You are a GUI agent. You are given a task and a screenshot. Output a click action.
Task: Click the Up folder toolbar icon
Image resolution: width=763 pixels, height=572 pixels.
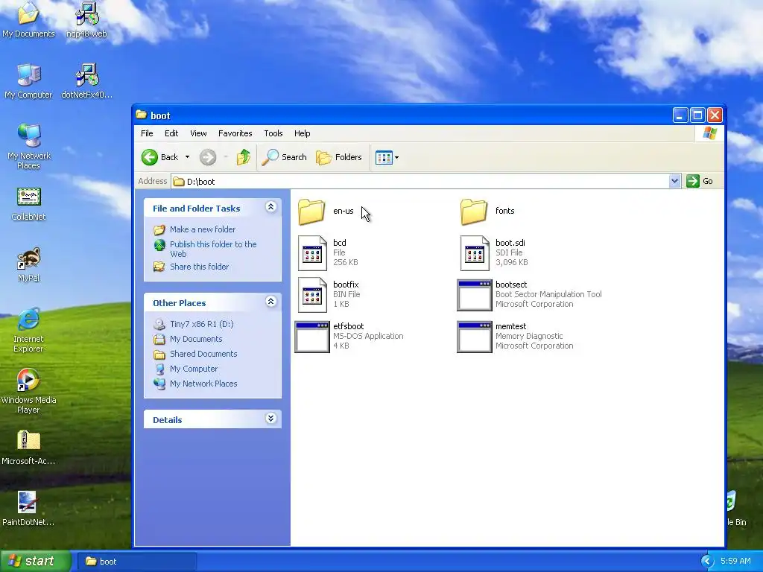[x=244, y=157]
